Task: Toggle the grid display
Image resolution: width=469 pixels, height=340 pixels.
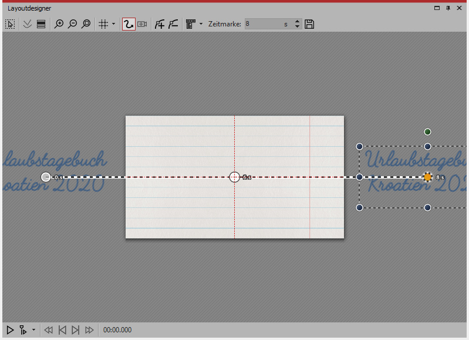Action: pos(103,24)
